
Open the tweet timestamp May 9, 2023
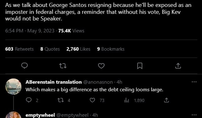tap(41, 31)
